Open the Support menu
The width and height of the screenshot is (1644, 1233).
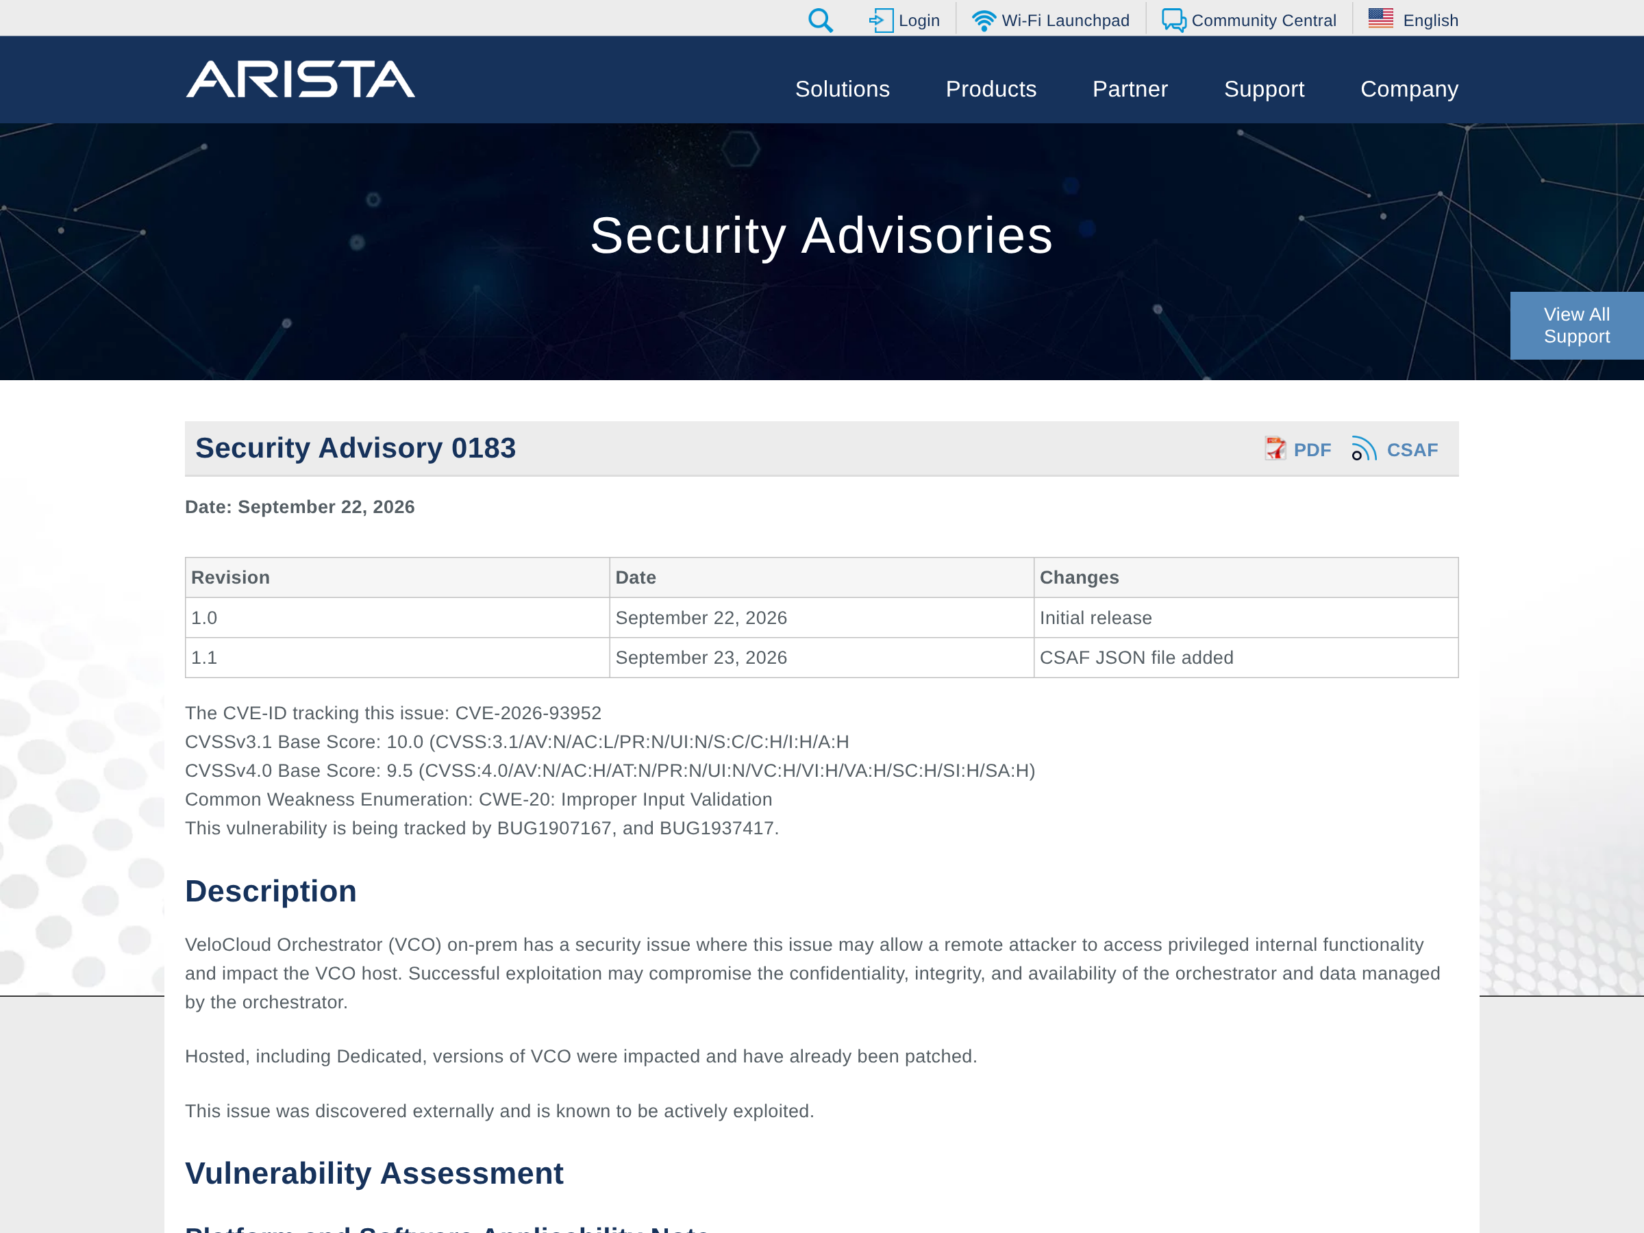[1263, 89]
